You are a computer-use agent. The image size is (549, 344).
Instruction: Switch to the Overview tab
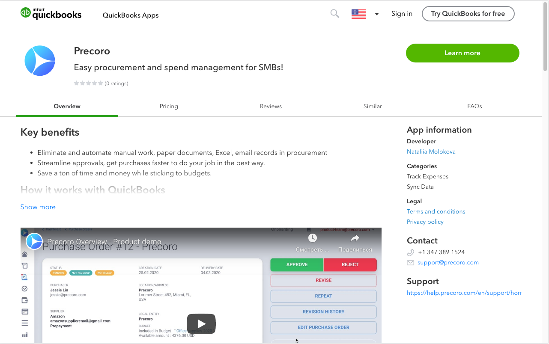pyautogui.click(x=67, y=106)
